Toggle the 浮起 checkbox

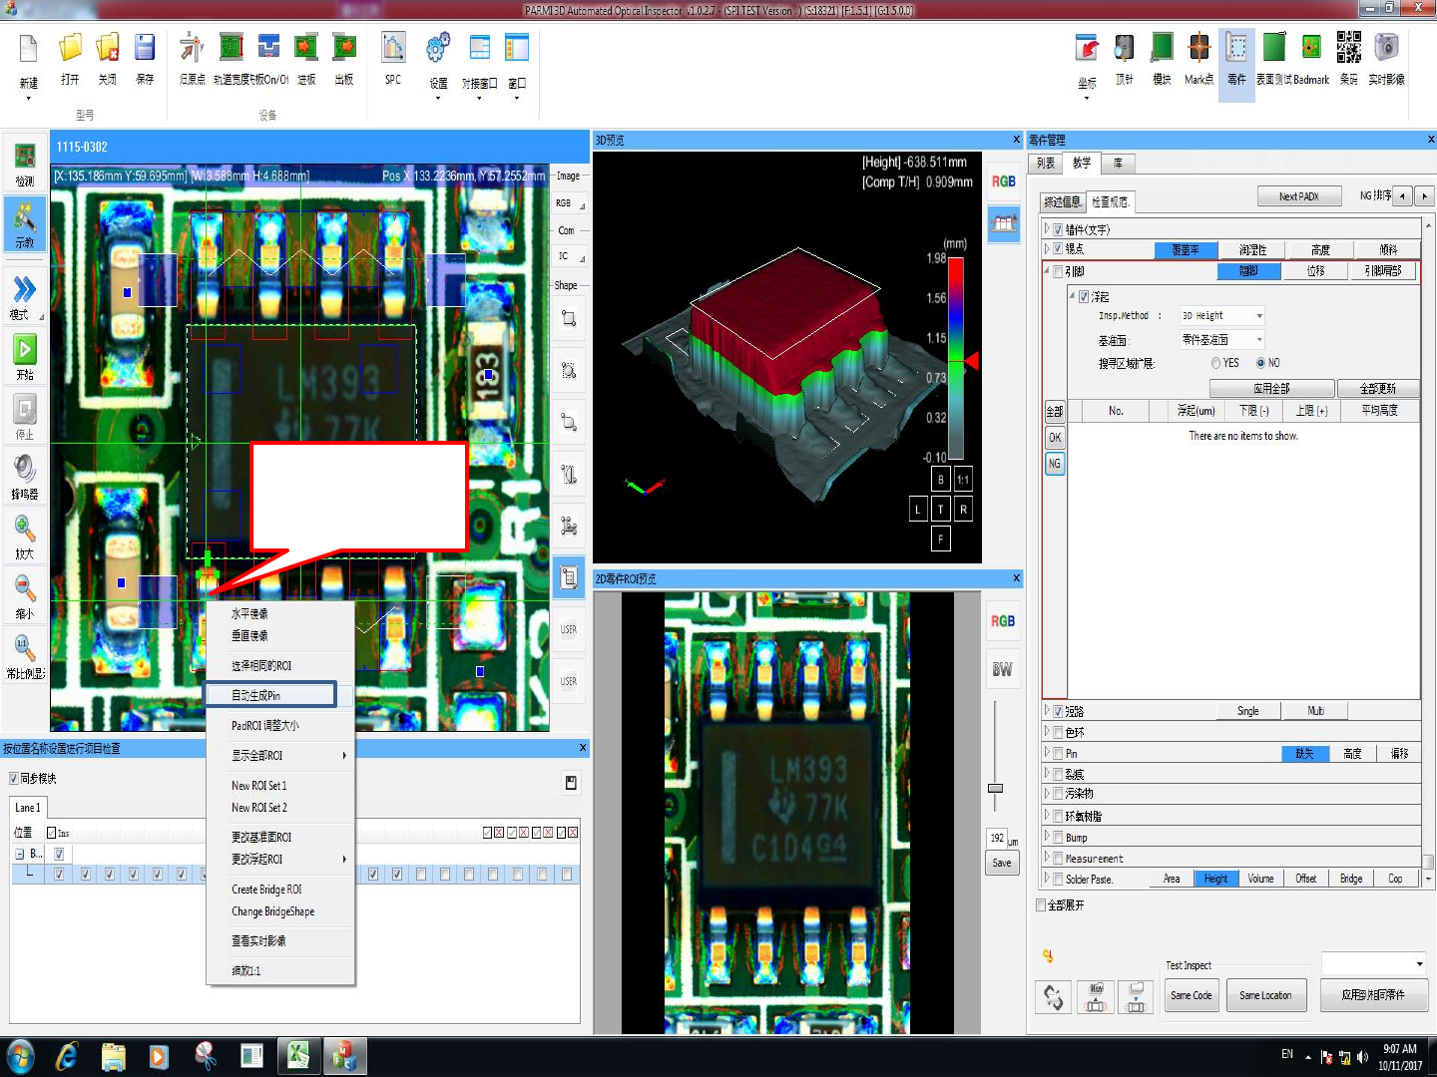pos(1085,297)
